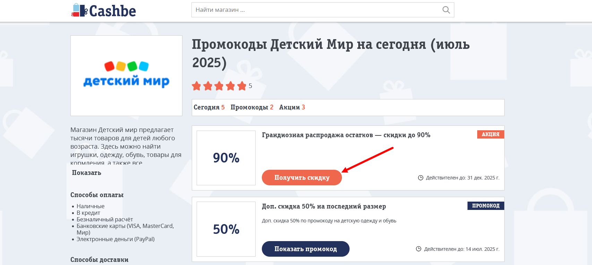Click clock icon beside '14 июл. 2025 г.'

point(419,249)
